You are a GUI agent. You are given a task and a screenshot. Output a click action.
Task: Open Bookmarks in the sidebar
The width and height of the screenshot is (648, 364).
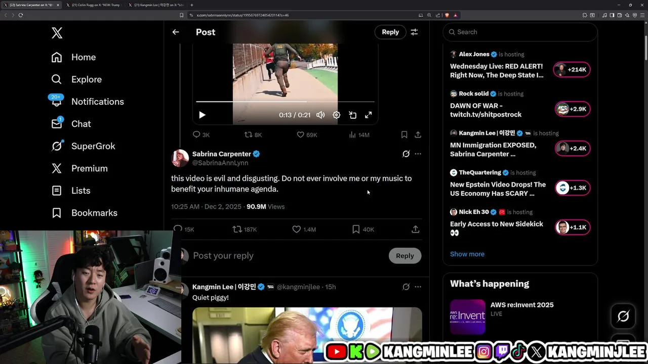coord(84,213)
